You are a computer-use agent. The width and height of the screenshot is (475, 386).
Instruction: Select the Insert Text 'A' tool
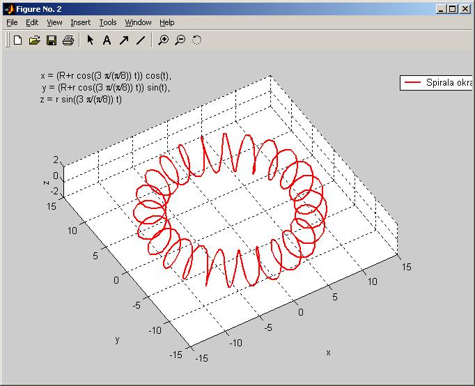pos(107,40)
